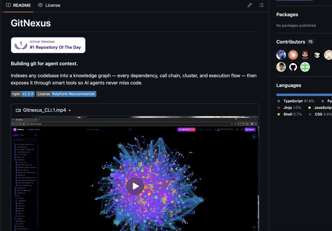
Task: Open the orange starburst contributor avatar
Action: click(x=293, y=55)
